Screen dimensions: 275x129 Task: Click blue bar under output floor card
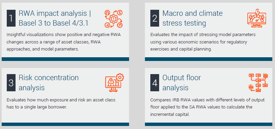point(208,124)
